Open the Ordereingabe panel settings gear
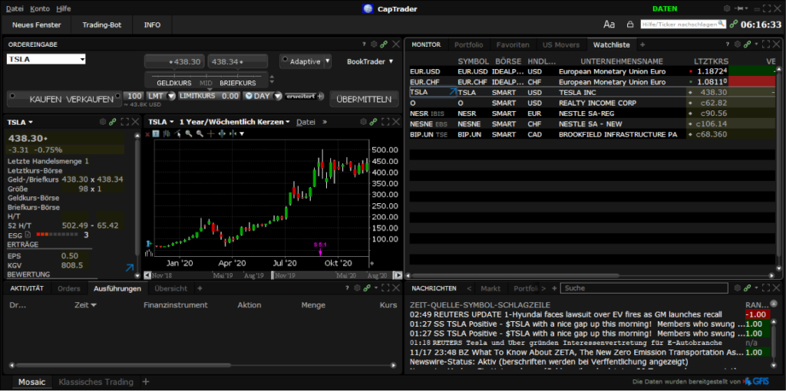Screen dimensions: 786x391 tap(374, 44)
